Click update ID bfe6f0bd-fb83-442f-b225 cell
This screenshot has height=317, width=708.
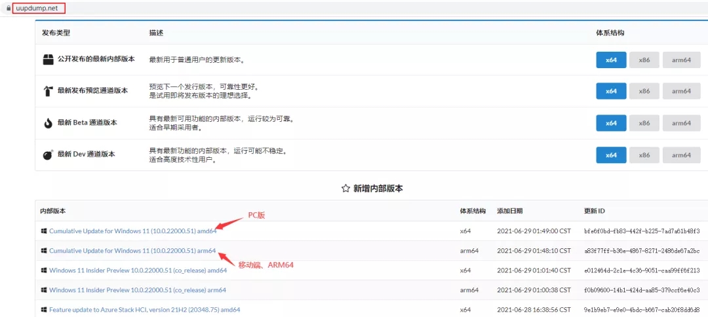click(x=641, y=231)
